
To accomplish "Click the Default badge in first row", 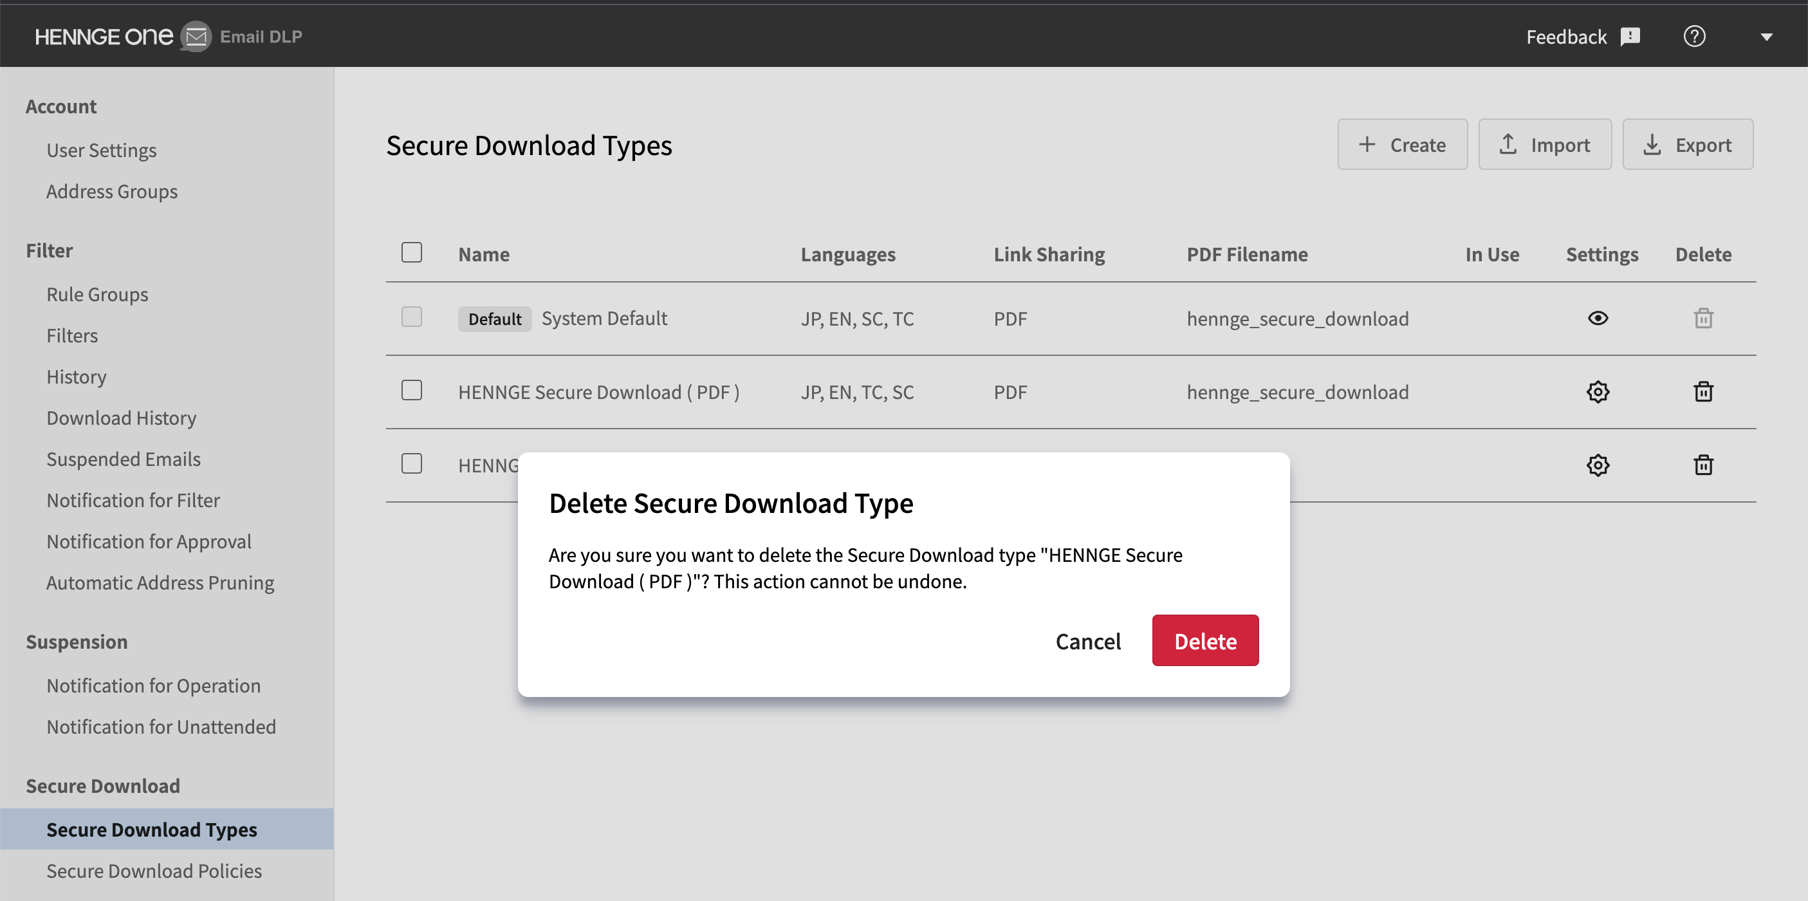I will (x=495, y=319).
